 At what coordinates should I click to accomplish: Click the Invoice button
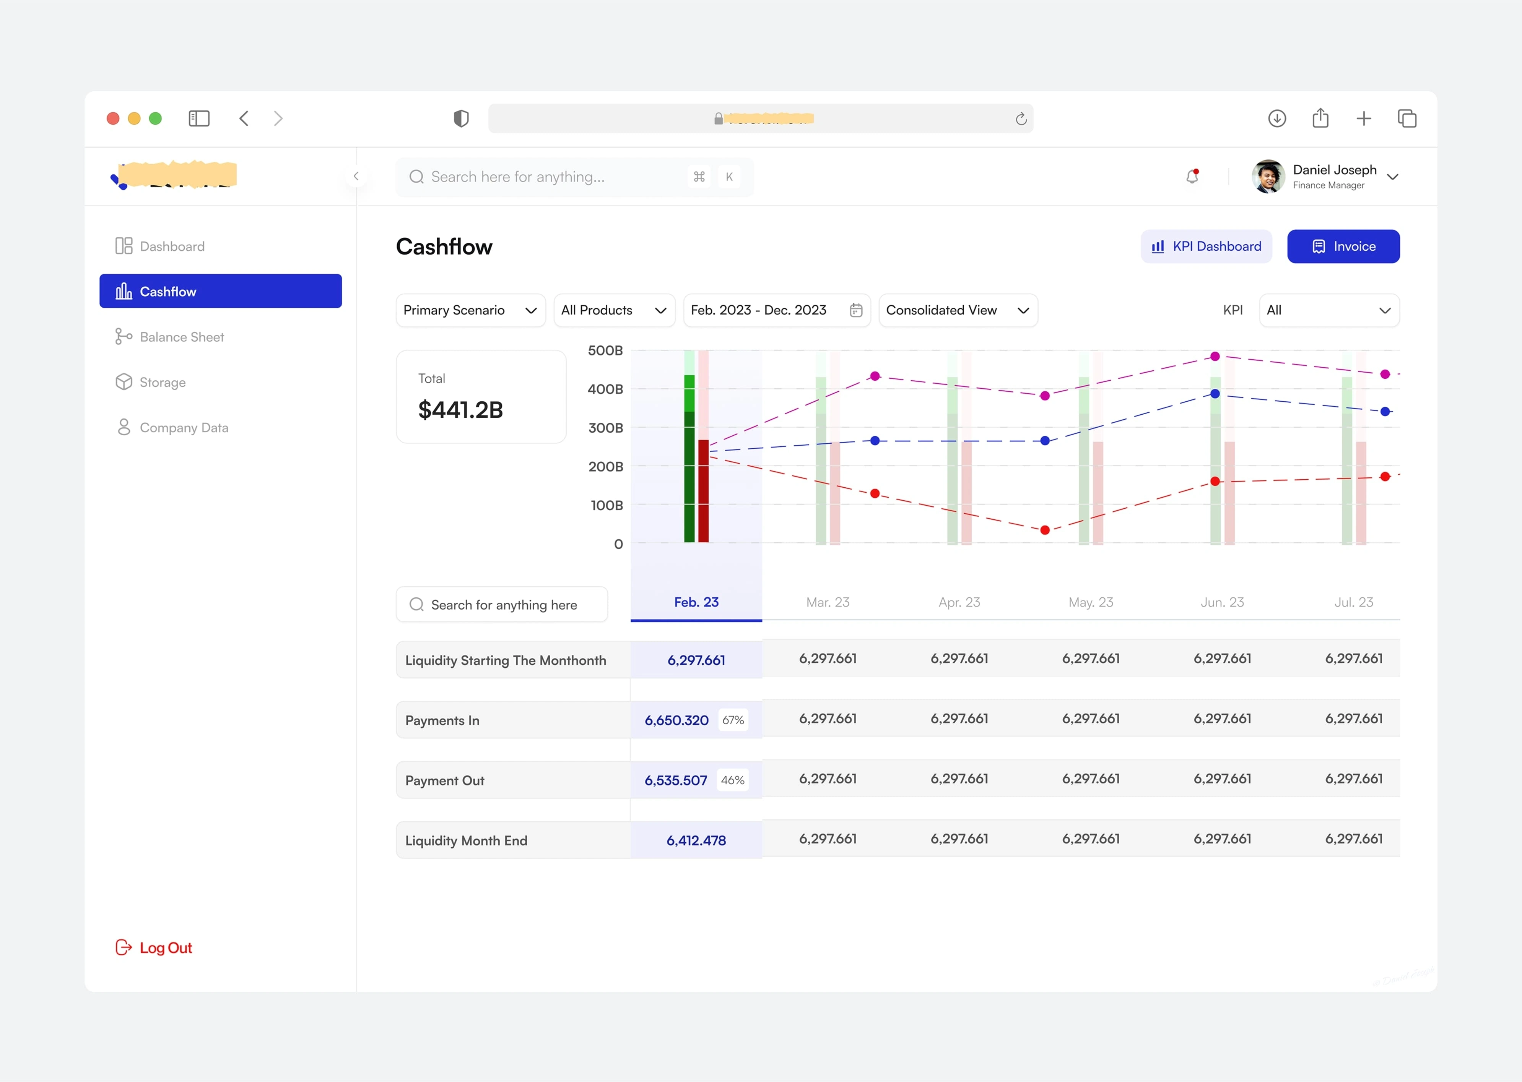pyautogui.click(x=1343, y=247)
